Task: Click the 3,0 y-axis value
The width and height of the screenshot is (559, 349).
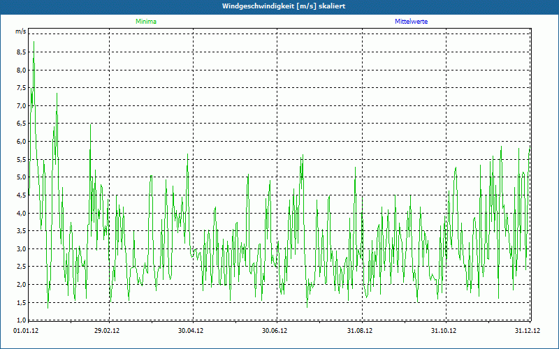Action: point(22,249)
